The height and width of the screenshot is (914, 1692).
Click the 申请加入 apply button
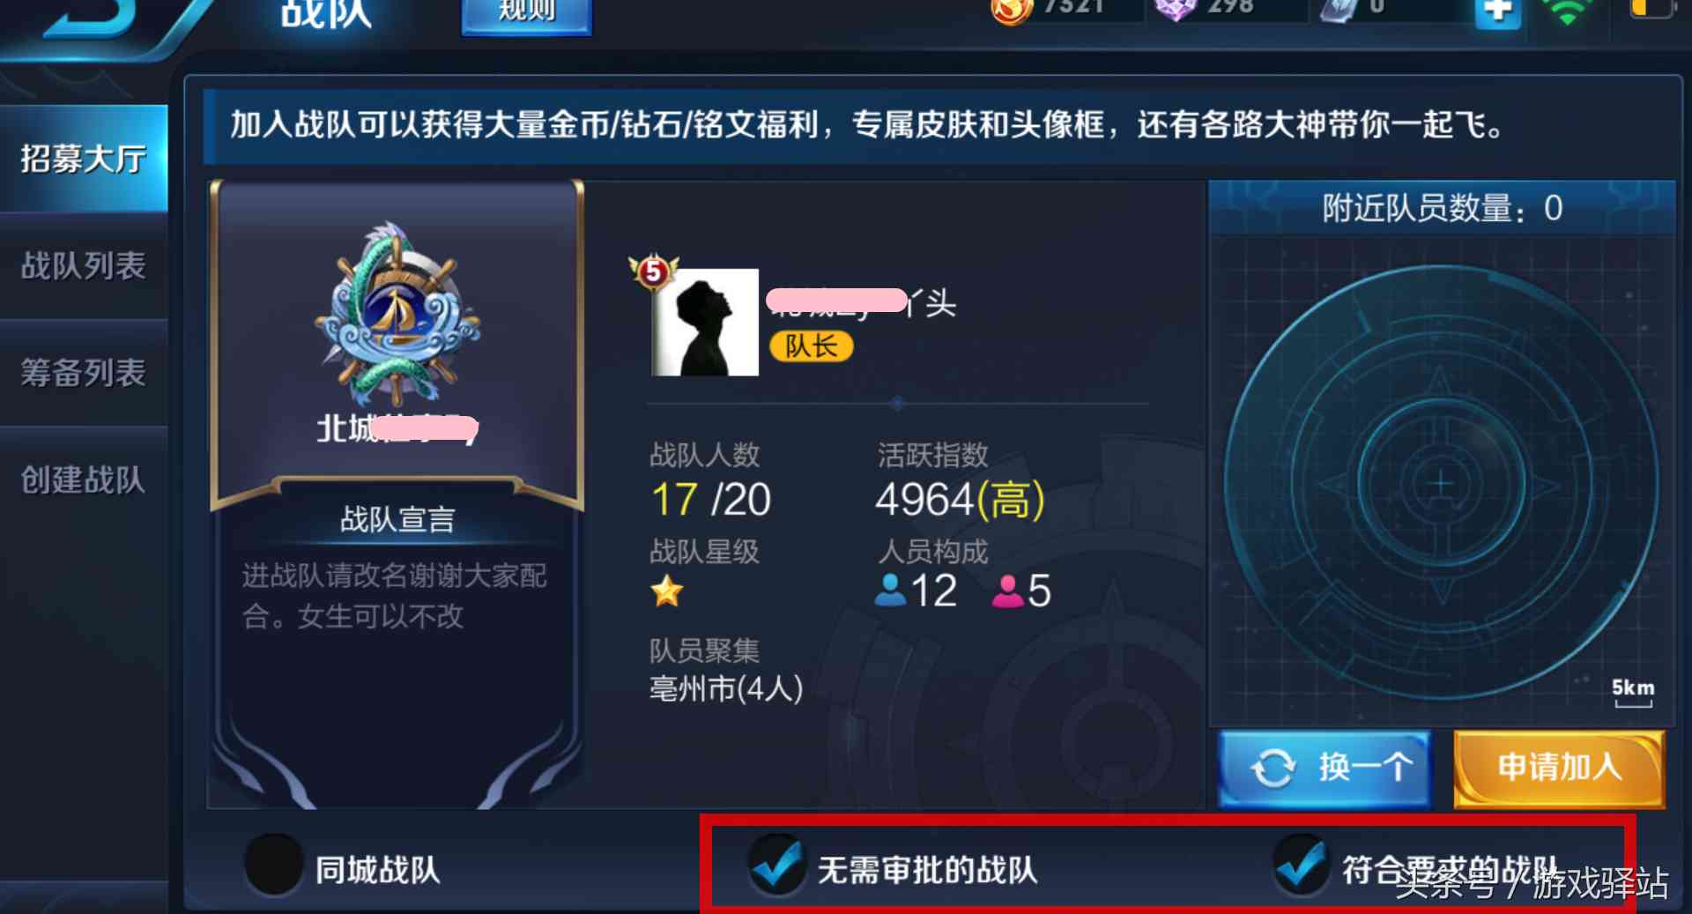tap(1559, 769)
